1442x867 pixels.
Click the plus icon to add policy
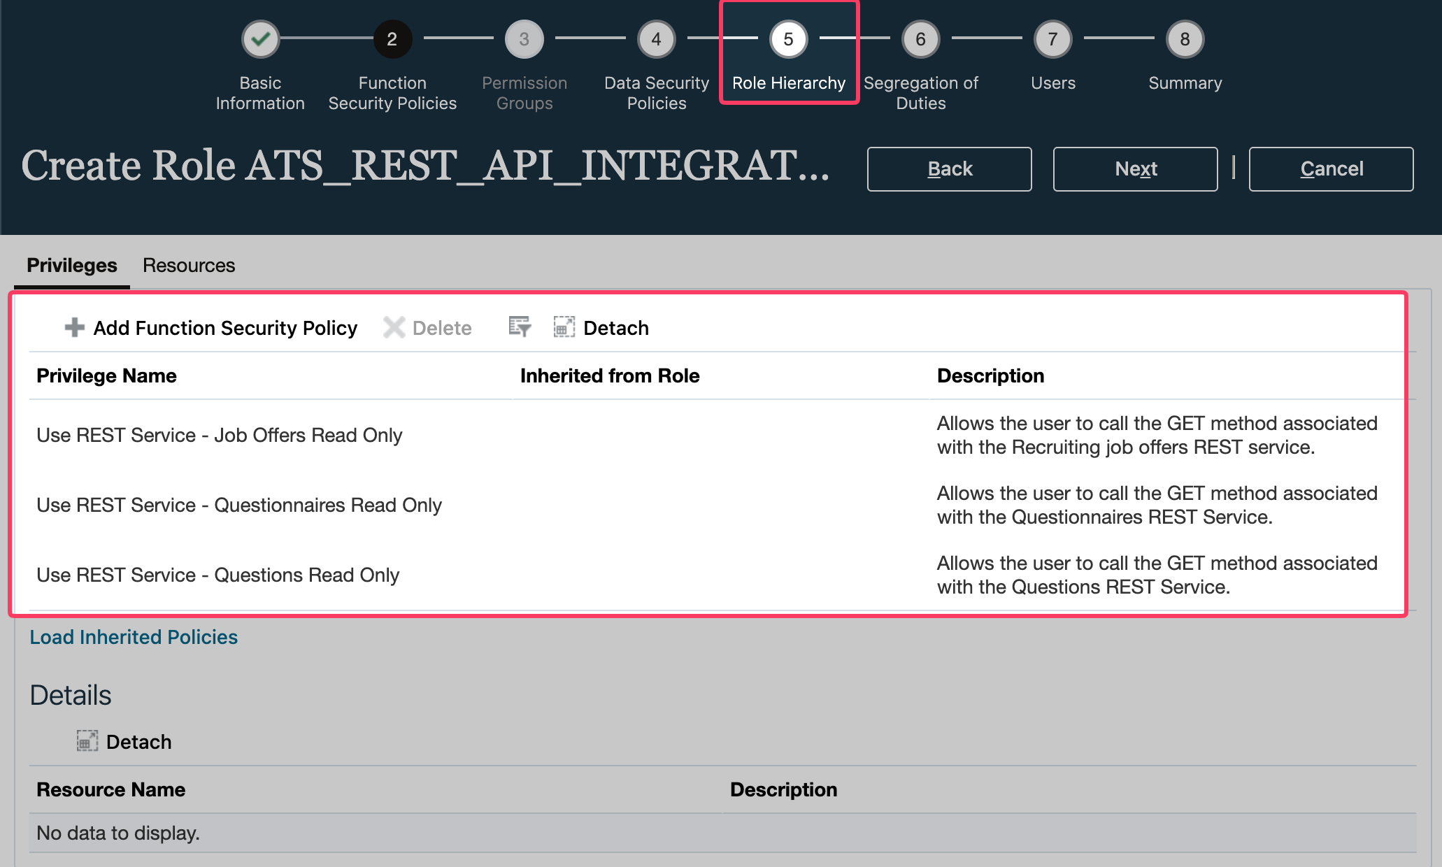point(74,327)
